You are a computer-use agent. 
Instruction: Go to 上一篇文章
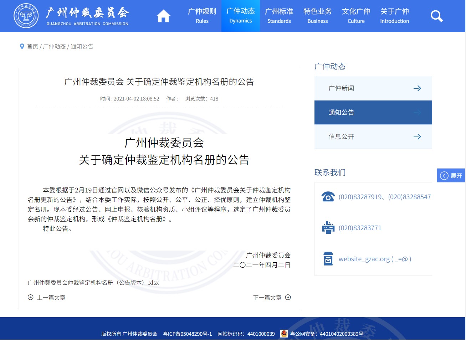pos(51,298)
